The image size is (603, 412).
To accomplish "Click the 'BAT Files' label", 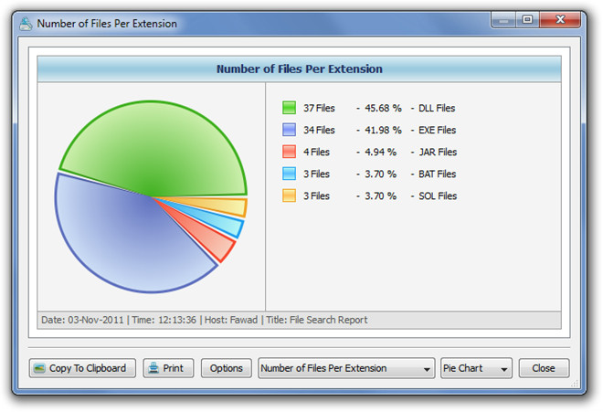I will click(437, 174).
